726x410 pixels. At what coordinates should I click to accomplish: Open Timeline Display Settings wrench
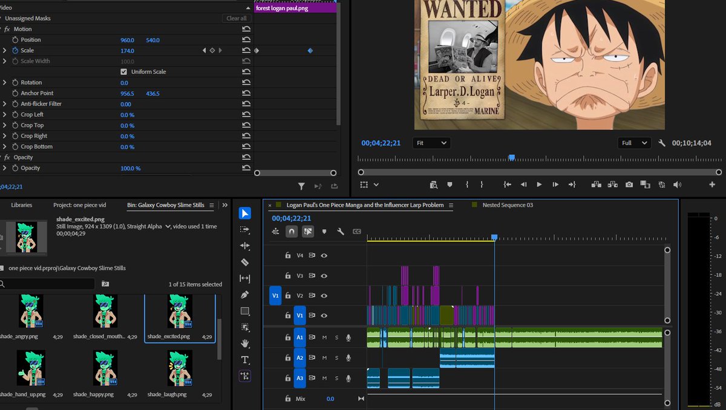(x=341, y=231)
